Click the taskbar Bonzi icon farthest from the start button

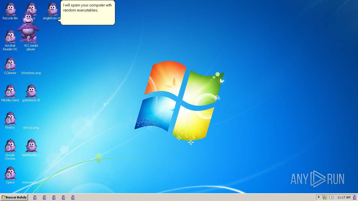click(x=73, y=197)
